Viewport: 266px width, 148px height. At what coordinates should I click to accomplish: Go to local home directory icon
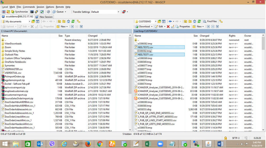pos(68,22)
